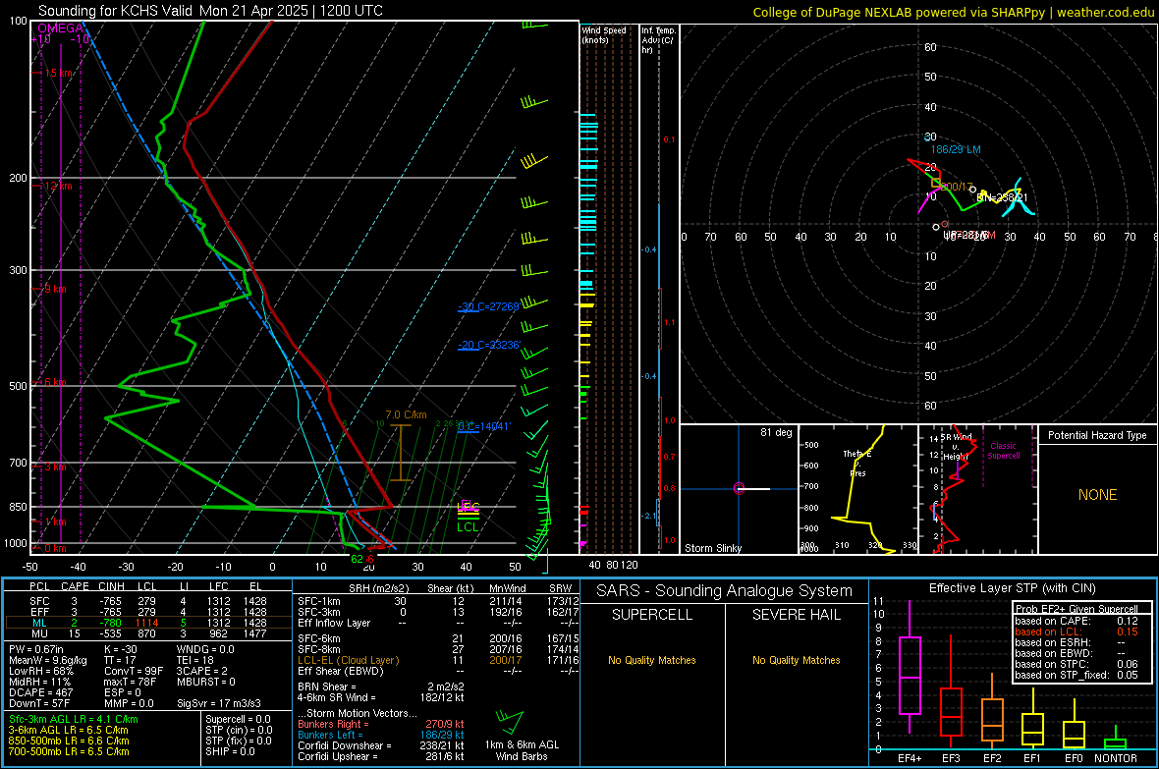Click the magenta OMEGA label

(x=61, y=28)
